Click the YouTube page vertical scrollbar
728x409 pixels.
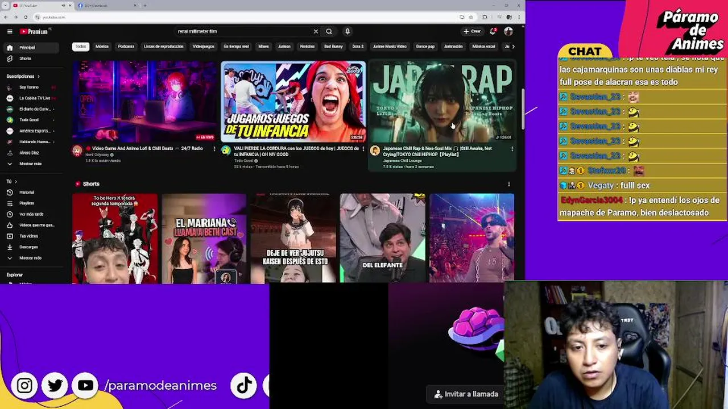523,108
